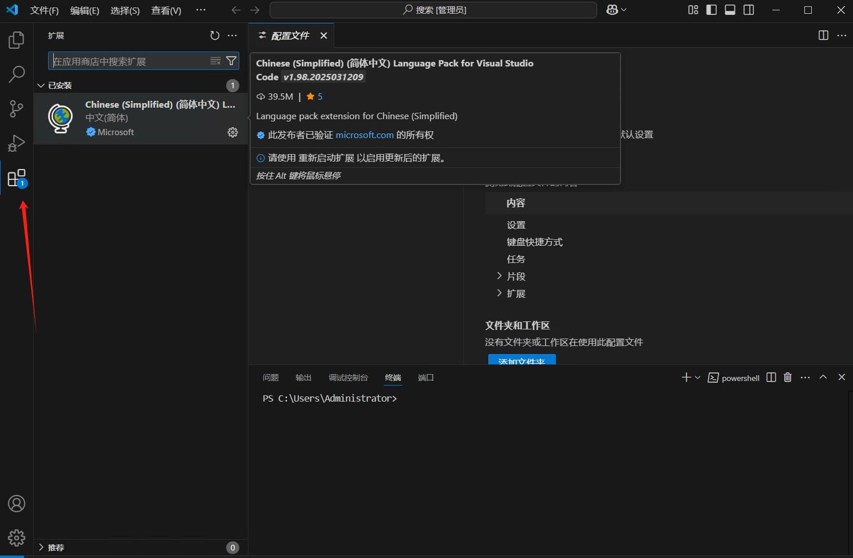Expand the 推荐 recommended section
Viewport: 853px width, 558px height.
click(x=41, y=548)
